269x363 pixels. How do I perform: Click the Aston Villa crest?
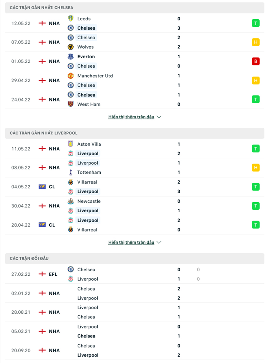pos(71,144)
